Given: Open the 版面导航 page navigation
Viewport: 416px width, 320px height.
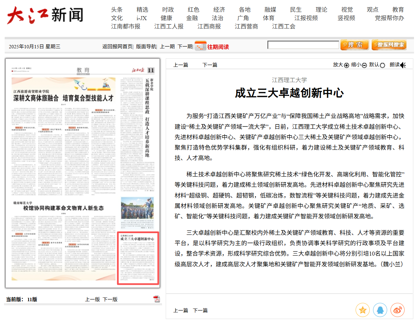Looking at the screenshot, I should click(146, 47).
